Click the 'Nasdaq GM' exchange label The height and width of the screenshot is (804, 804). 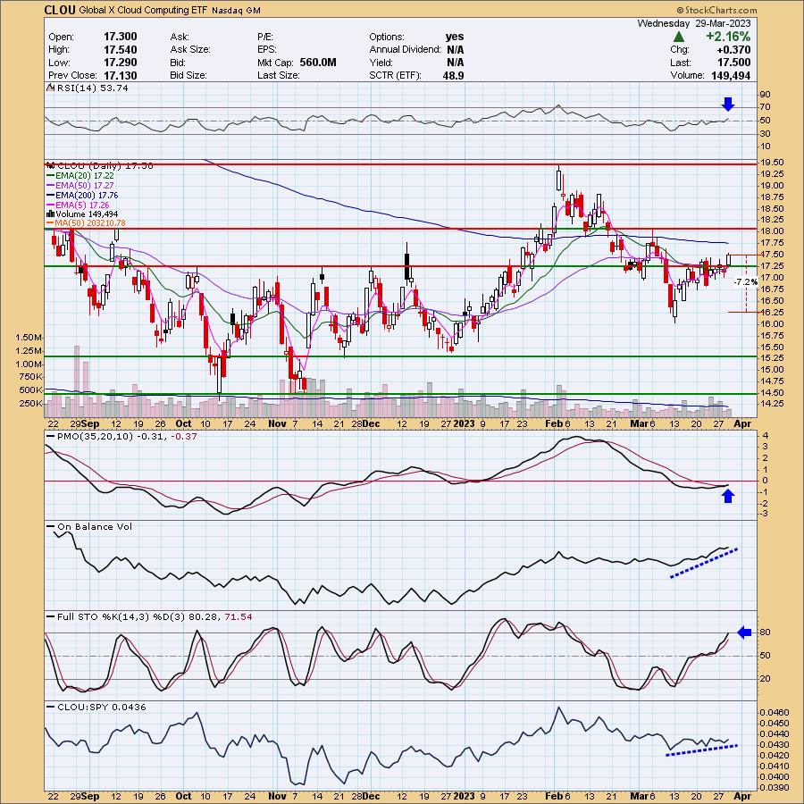[x=235, y=10]
